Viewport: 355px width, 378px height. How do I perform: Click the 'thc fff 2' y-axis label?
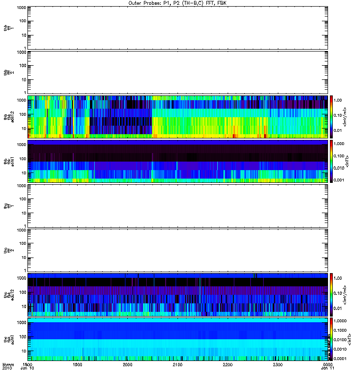pyautogui.click(x=9, y=250)
